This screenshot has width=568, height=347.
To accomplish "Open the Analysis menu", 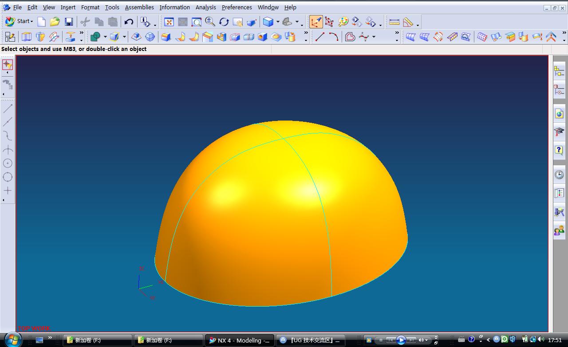I will (x=206, y=7).
